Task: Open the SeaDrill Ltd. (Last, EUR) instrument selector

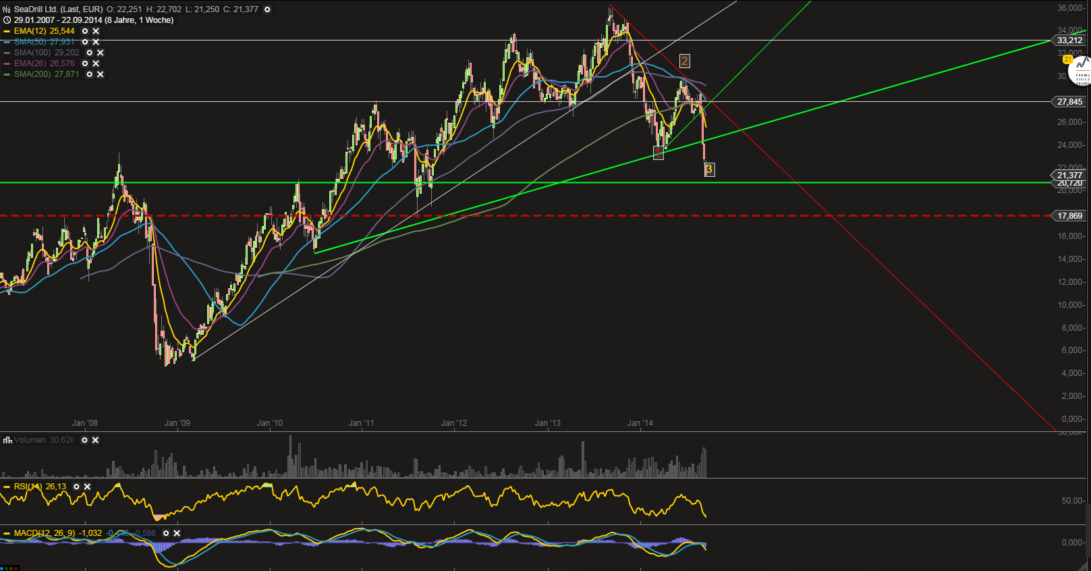Action: click(58, 9)
